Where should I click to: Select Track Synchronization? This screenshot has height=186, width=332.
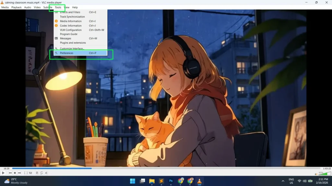(x=72, y=16)
